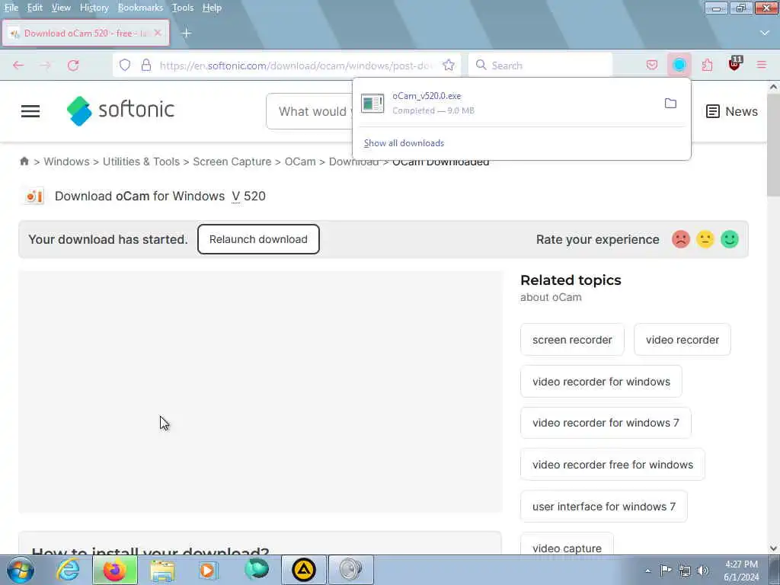This screenshot has width=780, height=585.
Task: Select user interface for windows 7 topic
Action: [x=604, y=507]
